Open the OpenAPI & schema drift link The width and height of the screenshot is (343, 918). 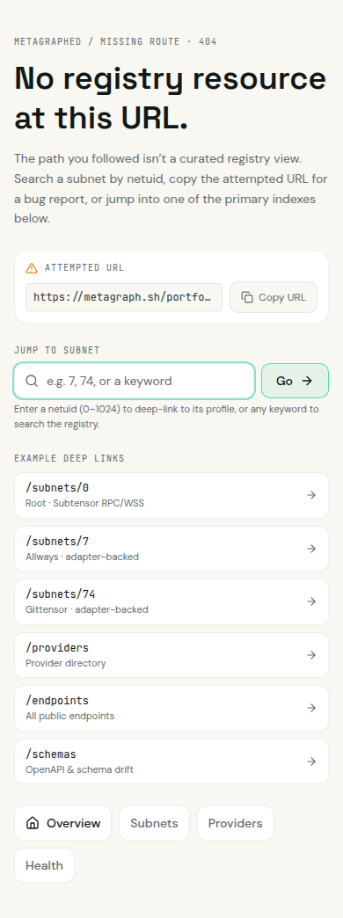(x=171, y=761)
